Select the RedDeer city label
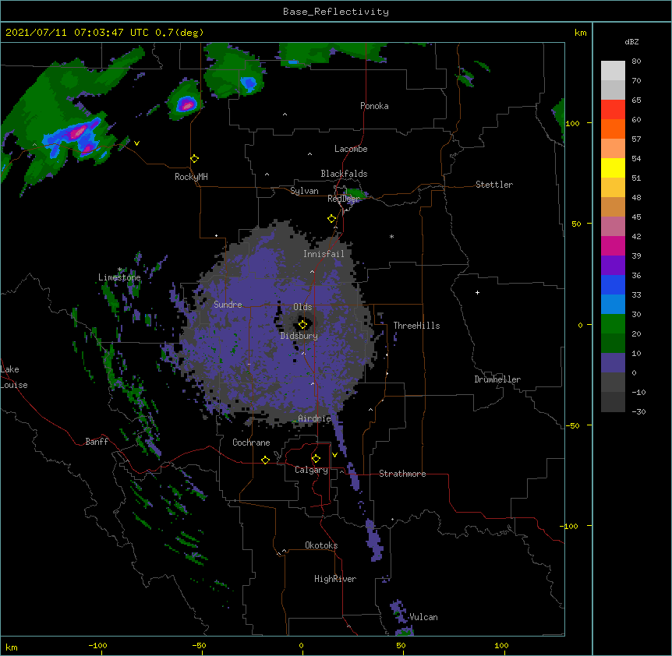The width and height of the screenshot is (672, 656). pyautogui.click(x=343, y=199)
